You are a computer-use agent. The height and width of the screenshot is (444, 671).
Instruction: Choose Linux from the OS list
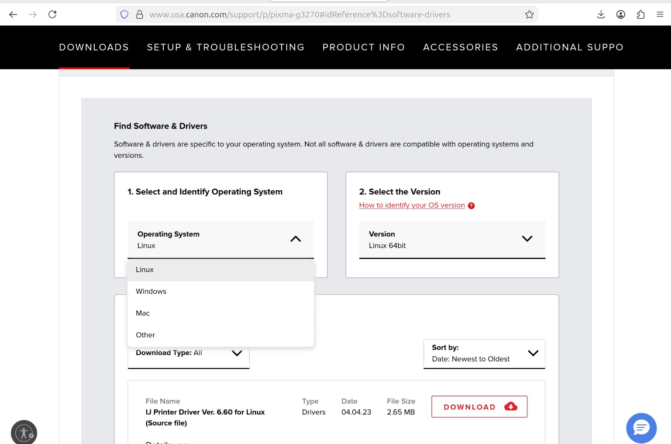(220, 270)
